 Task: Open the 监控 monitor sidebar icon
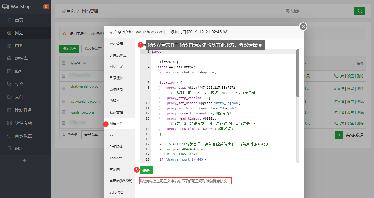[9, 71]
